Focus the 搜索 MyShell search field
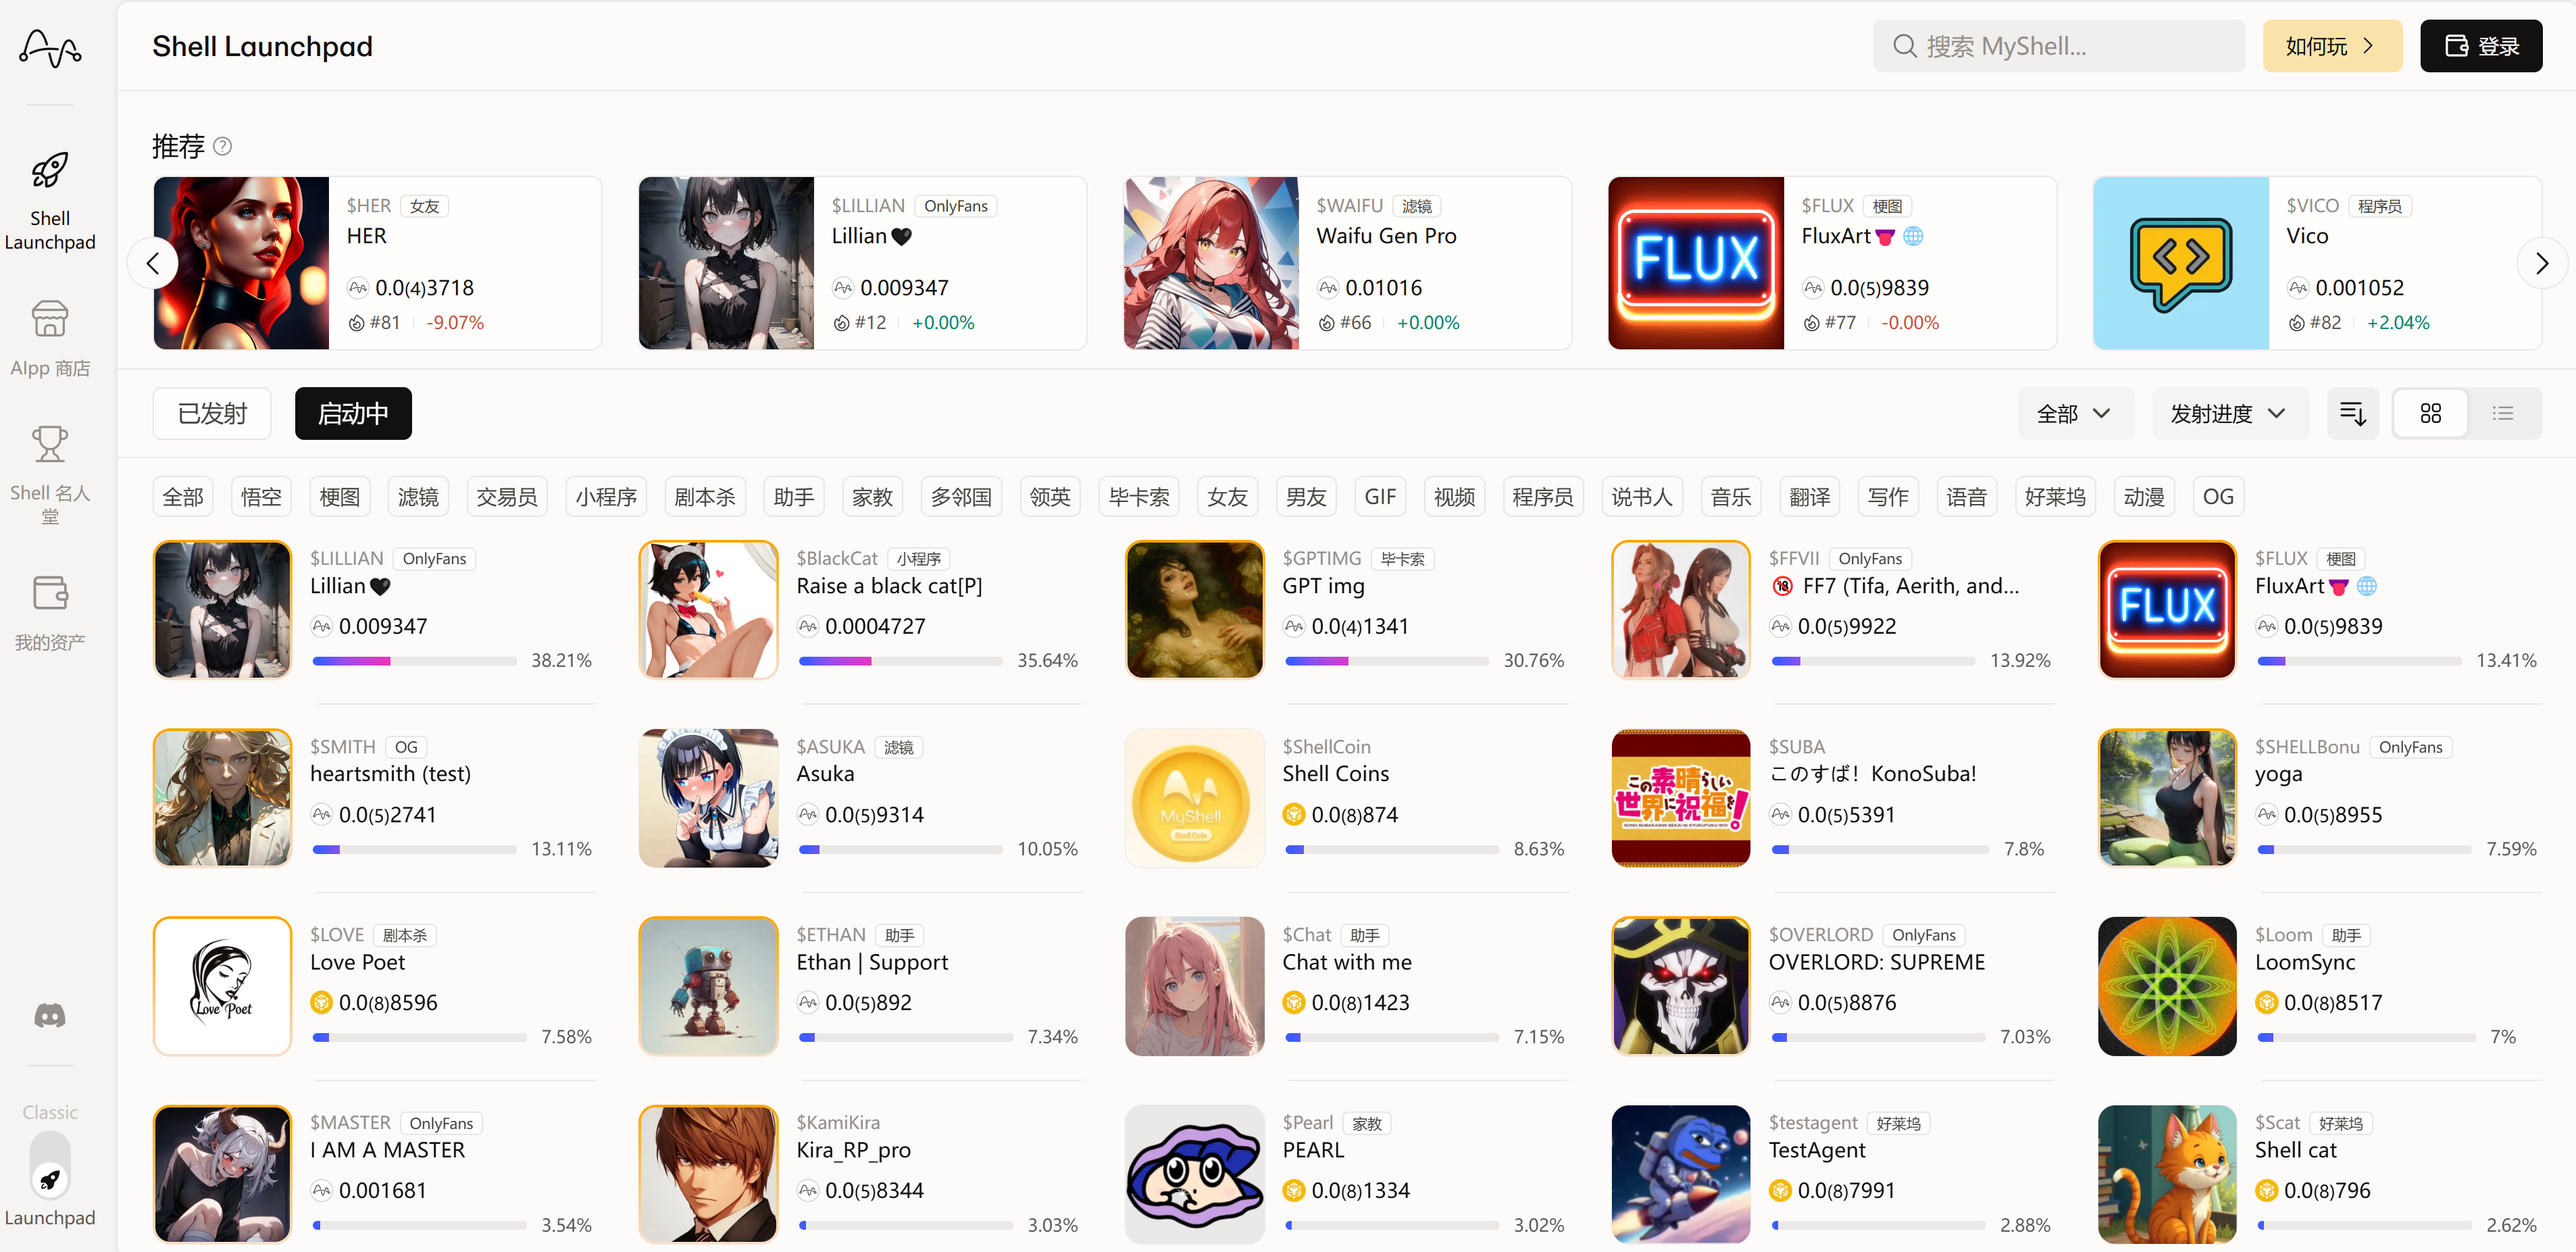The image size is (2576, 1252). pos(2058,46)
